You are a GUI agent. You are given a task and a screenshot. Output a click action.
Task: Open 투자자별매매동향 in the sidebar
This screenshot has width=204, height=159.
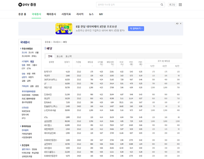(x=29, y=92)
